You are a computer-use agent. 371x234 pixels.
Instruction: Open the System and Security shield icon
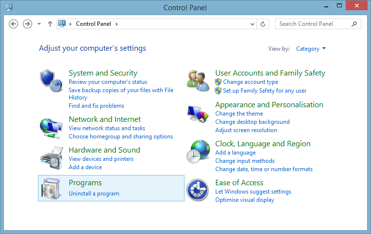(x=51, y=81)
